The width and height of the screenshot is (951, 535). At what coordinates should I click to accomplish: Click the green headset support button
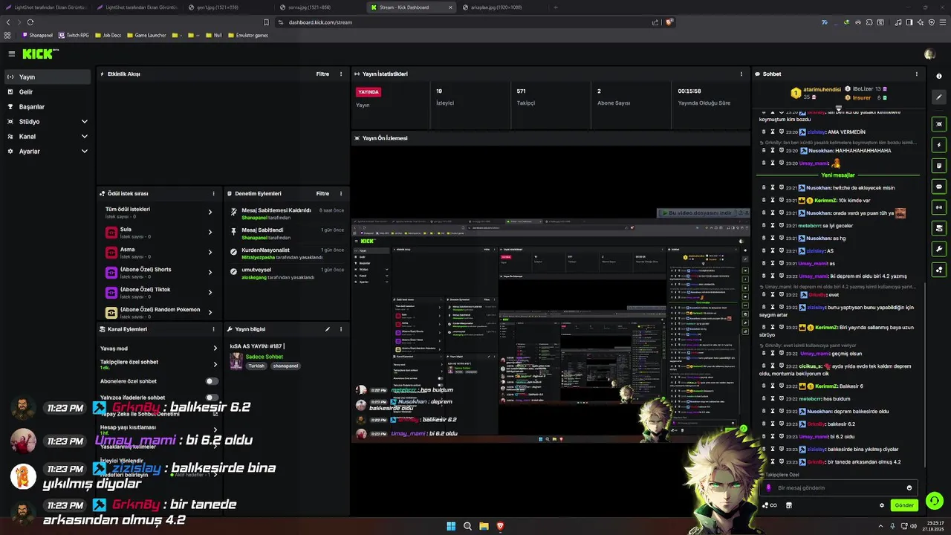coord(935,500)
